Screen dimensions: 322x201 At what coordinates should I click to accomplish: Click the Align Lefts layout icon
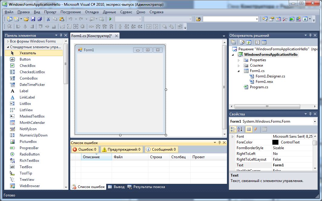coord(18,27)
